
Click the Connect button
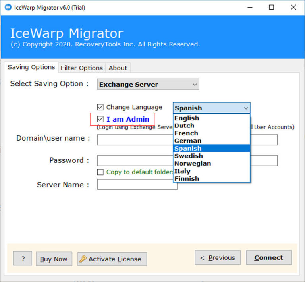[269, 257]
